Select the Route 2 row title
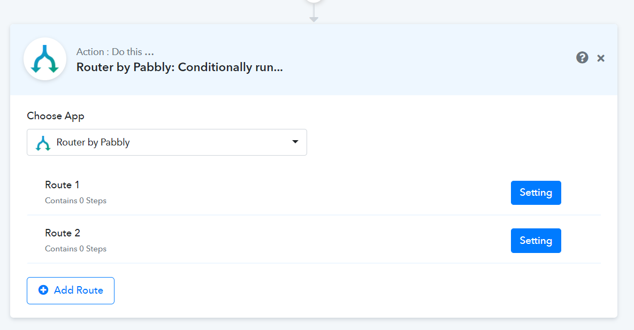This screenshot has width=634, height=330. (x=63, y=233)
